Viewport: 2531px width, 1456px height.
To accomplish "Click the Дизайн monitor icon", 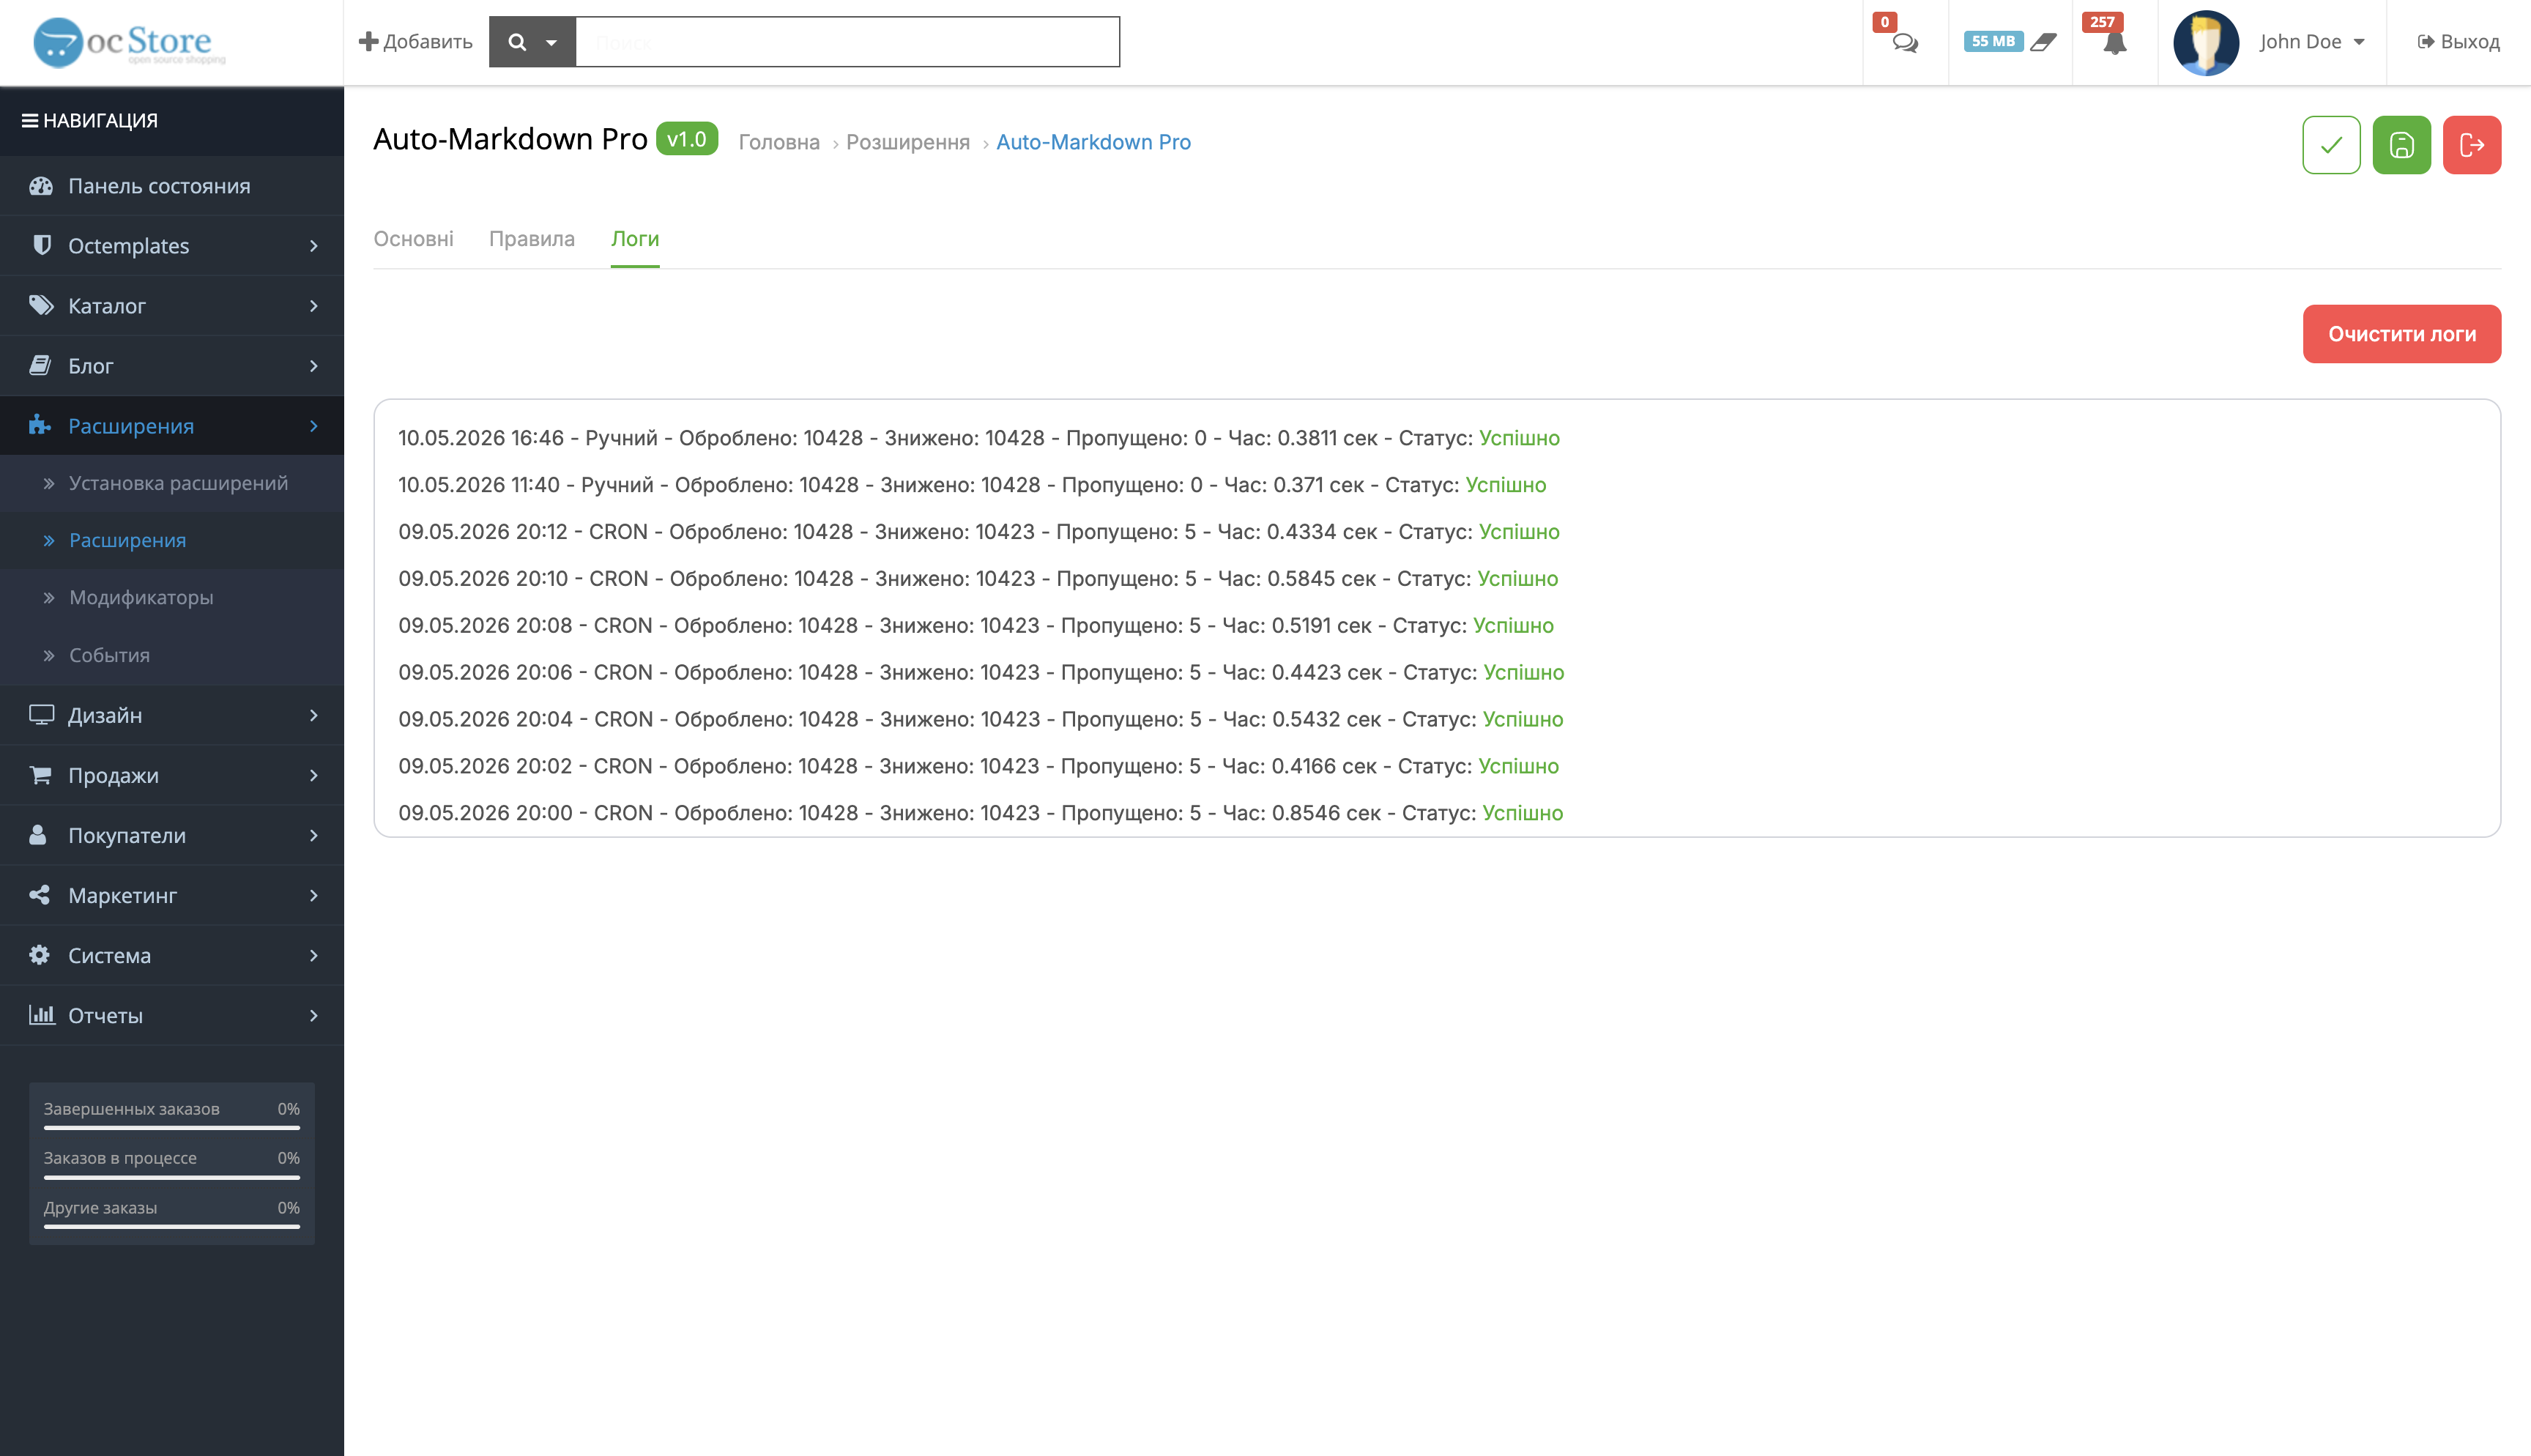I will point(41,715).
